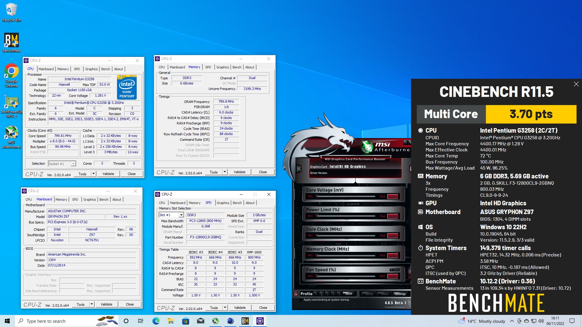Image resolution: width=582 pixels, height=327 pixels.
Task: Open the MSI Afterburner desktop shortcut
Action: pyautogui.click(x=12, y=137)
